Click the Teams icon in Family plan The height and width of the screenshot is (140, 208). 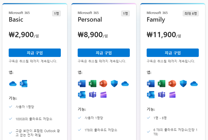[162, 95]
